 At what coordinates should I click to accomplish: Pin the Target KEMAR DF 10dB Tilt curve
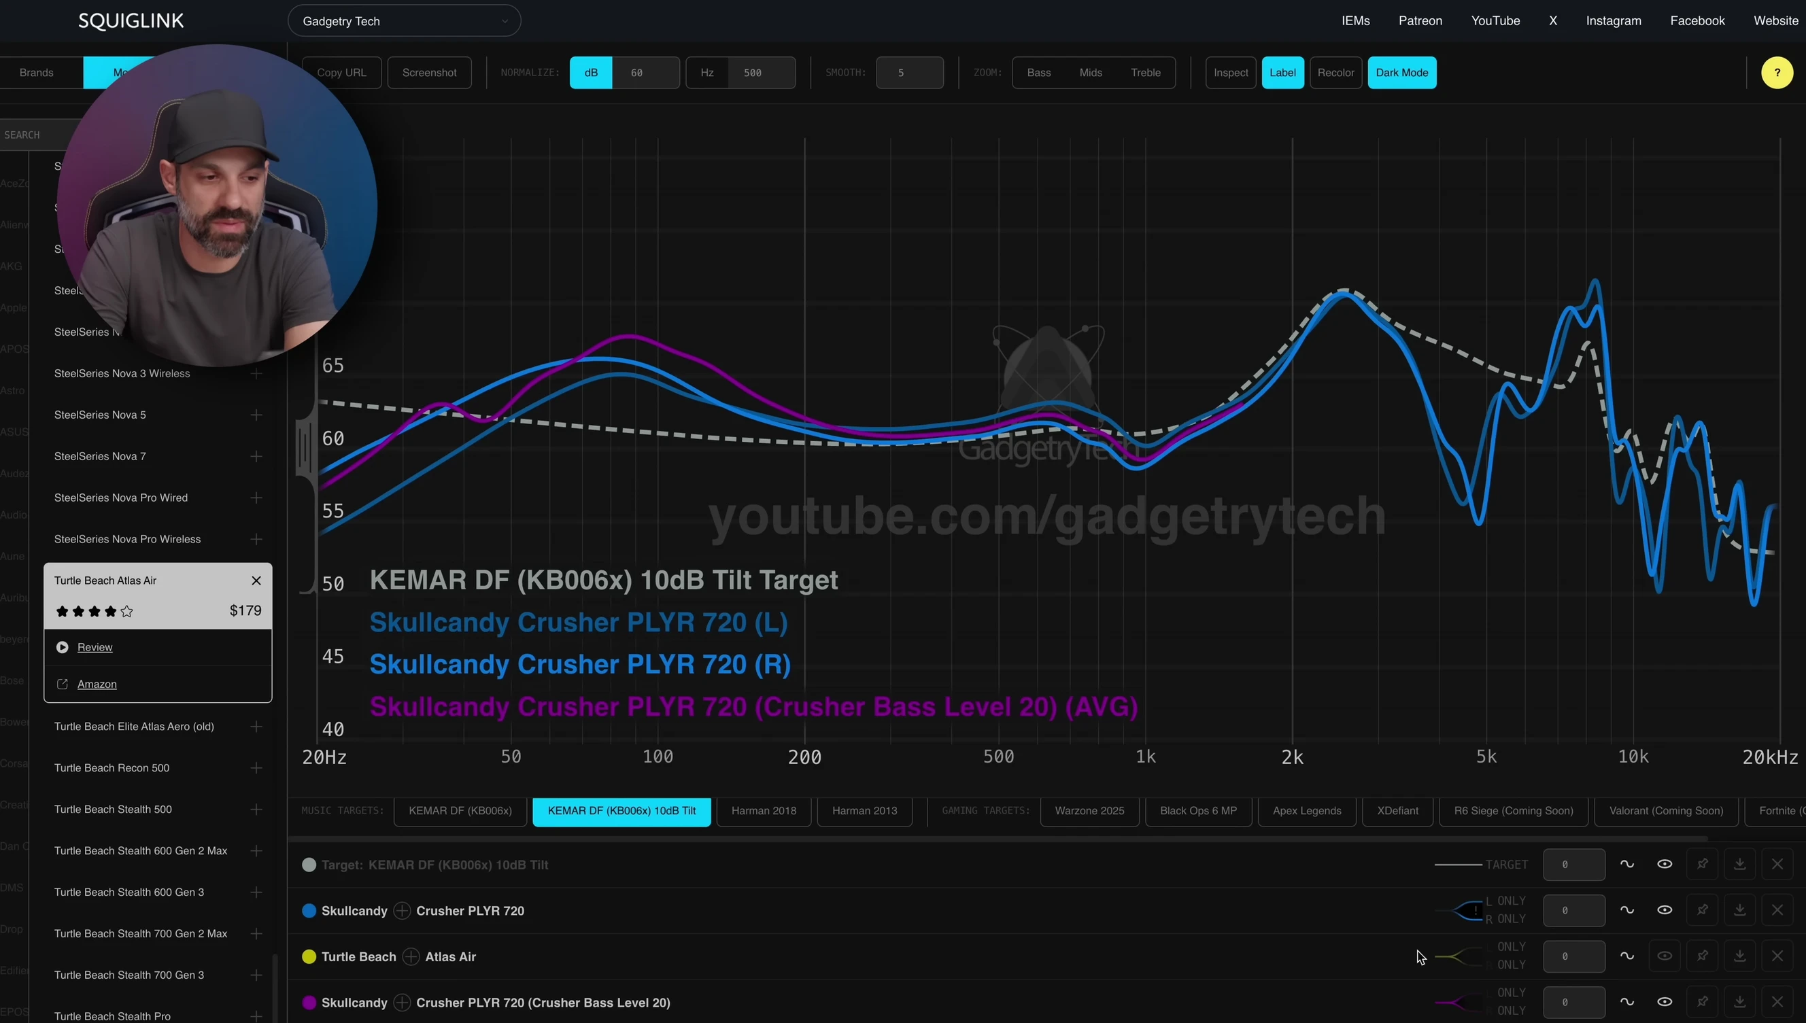coord(1702,864)
